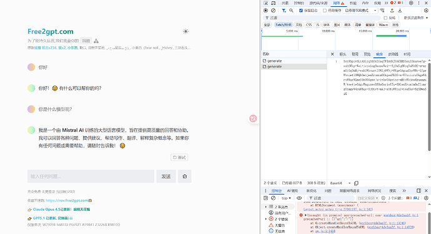Clear the network log
Viewport: 431px width, 234px height.
[273, 11]
